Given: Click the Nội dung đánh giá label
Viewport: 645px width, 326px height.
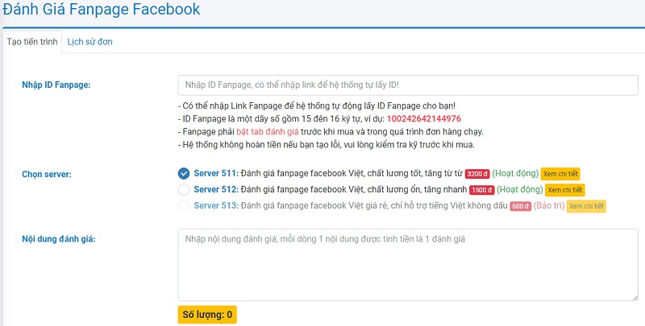Looking at the screenshot, I should point(58,238).
